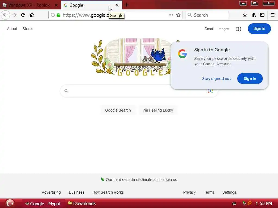Image resolution: width=278 pixels, height=208 pixels.
Task: Close the Google tab
Action: tap(117, 5)
